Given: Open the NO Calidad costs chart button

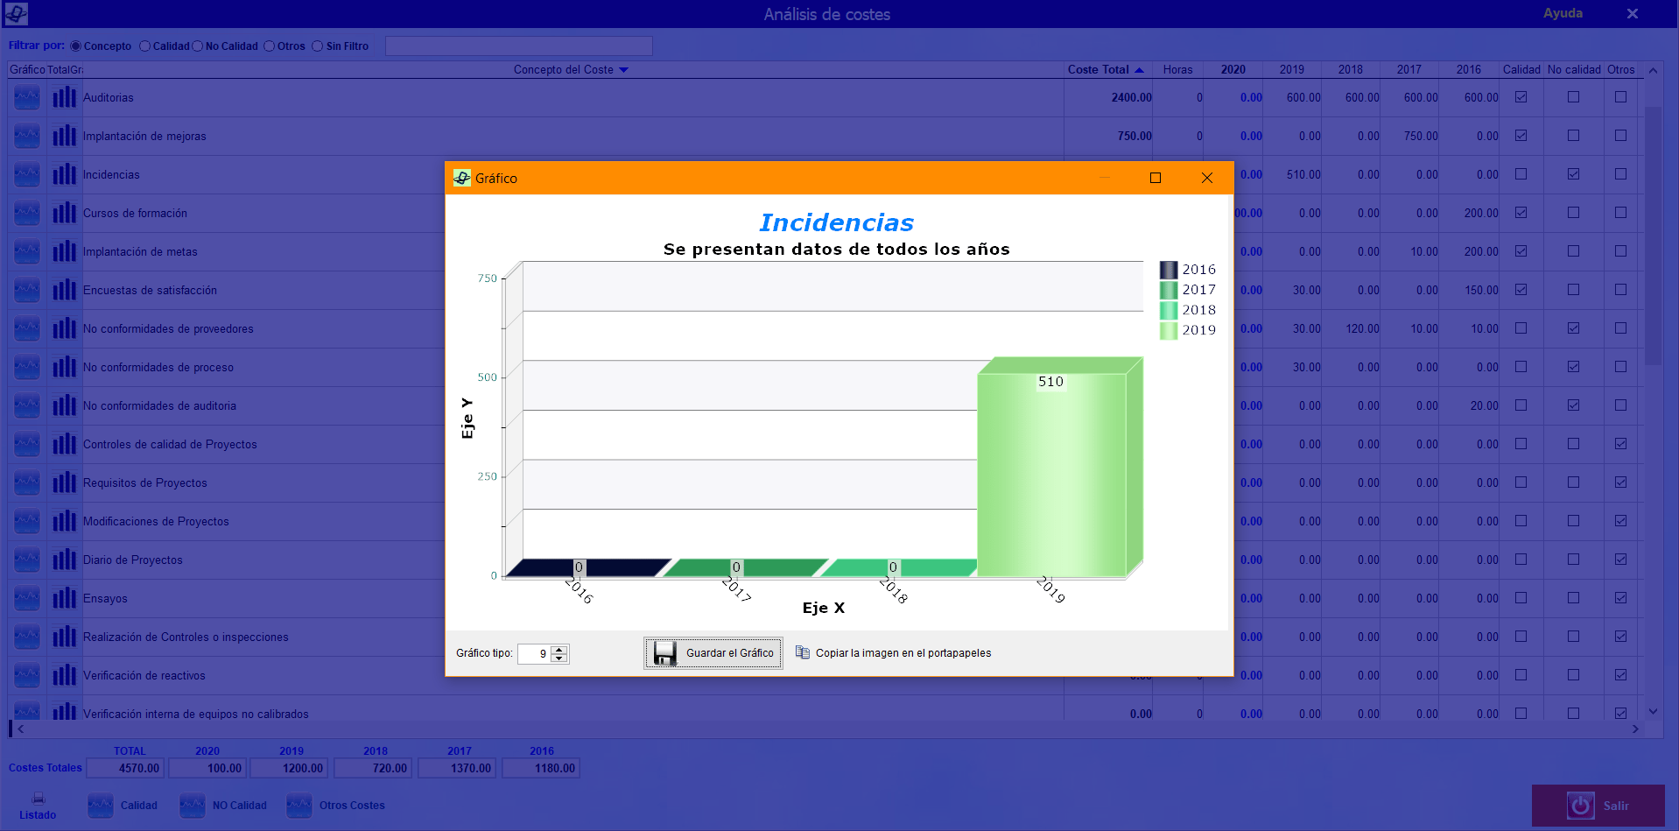Looking at the screenshot, I should pos(193,806).
